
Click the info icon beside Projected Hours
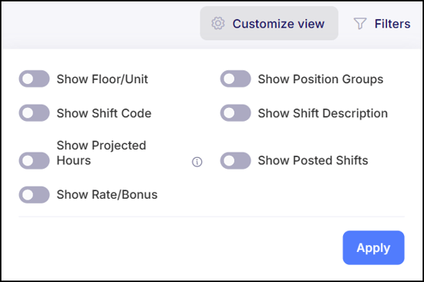(x=197, y=162)
